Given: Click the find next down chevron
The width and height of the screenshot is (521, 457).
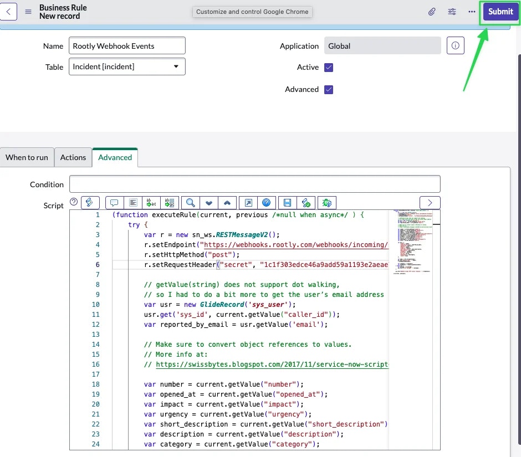Looking at the screenshot, I should click(209, 203).
